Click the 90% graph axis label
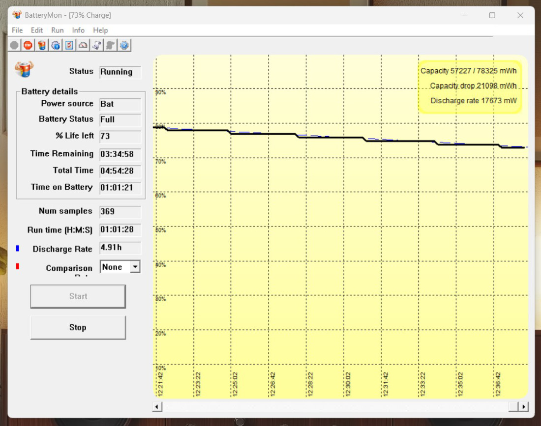The width and height of the screenshot is (541, 426). 160,92
